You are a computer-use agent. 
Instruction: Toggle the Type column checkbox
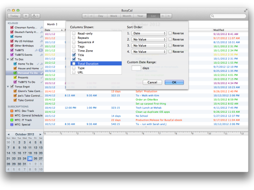(x=74, y=68)
